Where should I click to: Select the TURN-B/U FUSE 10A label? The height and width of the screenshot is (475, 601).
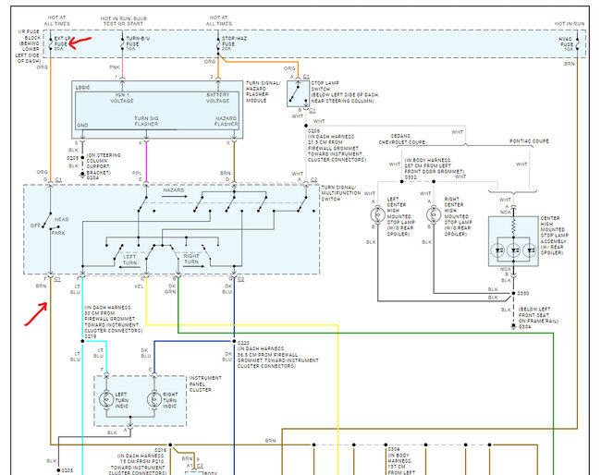click(x=138, y=43)
